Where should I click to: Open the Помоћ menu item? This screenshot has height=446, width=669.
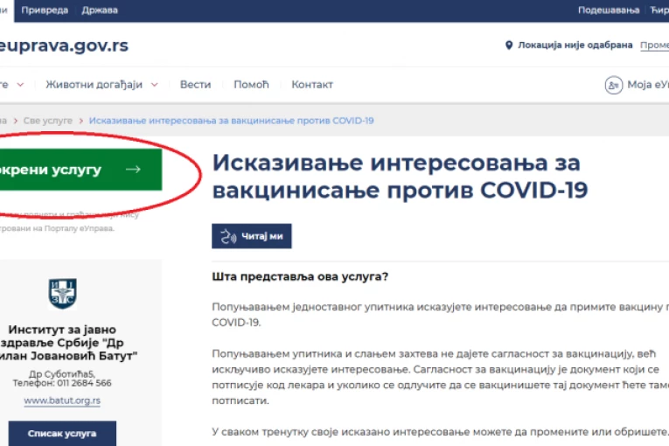[x=251, y=85]
